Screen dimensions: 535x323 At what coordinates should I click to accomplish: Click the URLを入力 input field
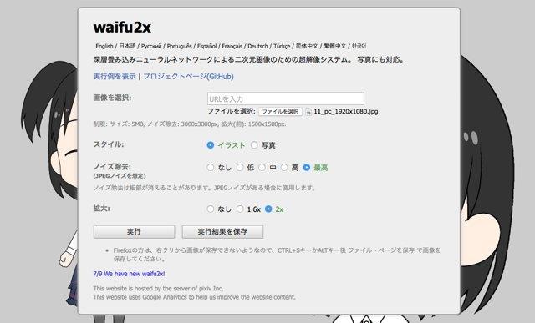click(x=286, y=98)
